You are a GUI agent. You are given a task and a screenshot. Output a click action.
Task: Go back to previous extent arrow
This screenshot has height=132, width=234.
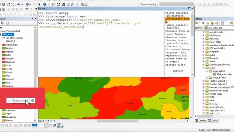pos(18,4)
